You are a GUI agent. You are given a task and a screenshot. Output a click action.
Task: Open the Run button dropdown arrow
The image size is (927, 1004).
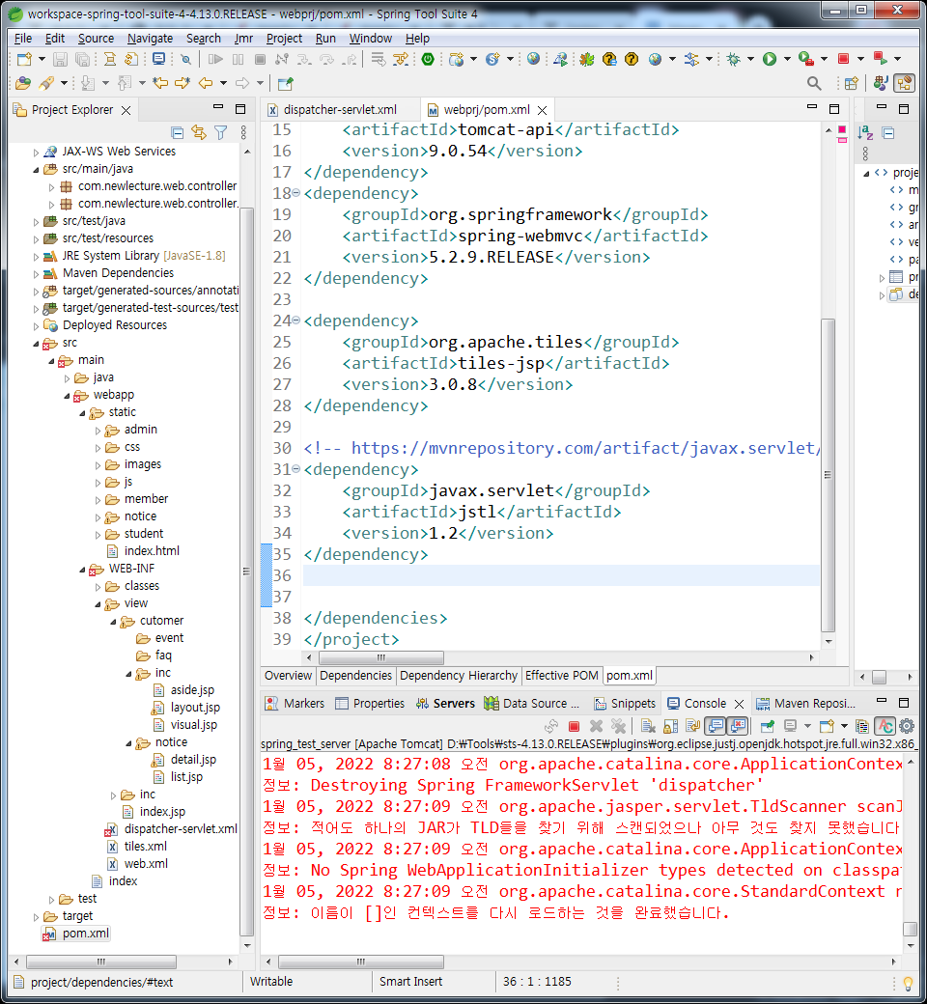(787, 59)
